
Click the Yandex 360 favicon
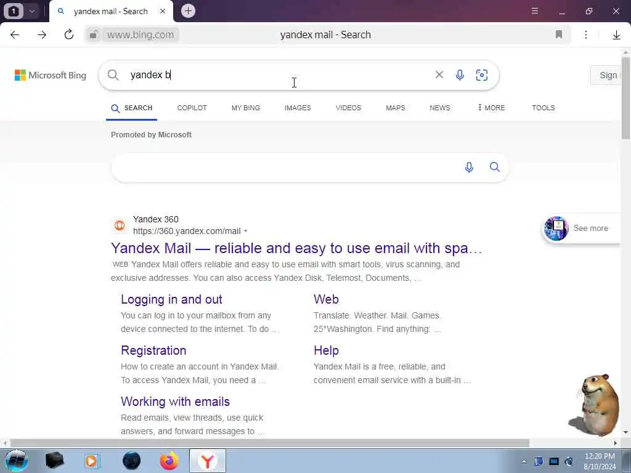pyautogui.click(x=120, y=225)
